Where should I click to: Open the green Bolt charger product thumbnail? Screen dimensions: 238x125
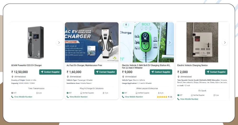click(x=147, y=42)
